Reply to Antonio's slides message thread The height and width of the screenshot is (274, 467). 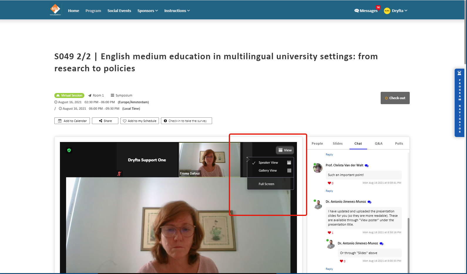tap(329, 269)
